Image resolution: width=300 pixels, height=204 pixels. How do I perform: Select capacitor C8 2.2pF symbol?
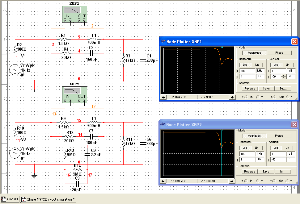[87, 154]
